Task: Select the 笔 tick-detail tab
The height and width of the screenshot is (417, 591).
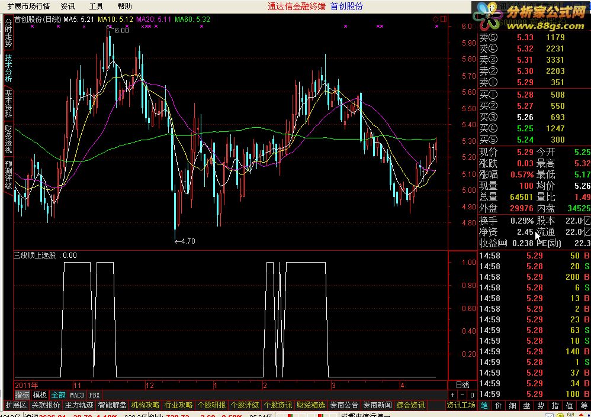Action: coord(484,405)
